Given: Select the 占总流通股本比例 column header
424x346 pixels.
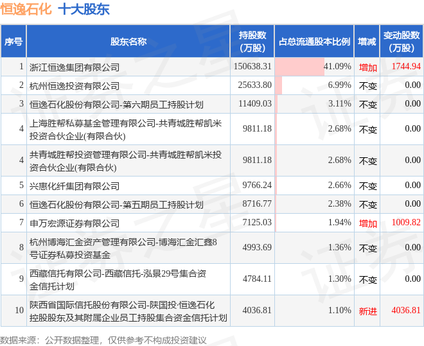Looking at the screenshot, I should pos(314,41).
